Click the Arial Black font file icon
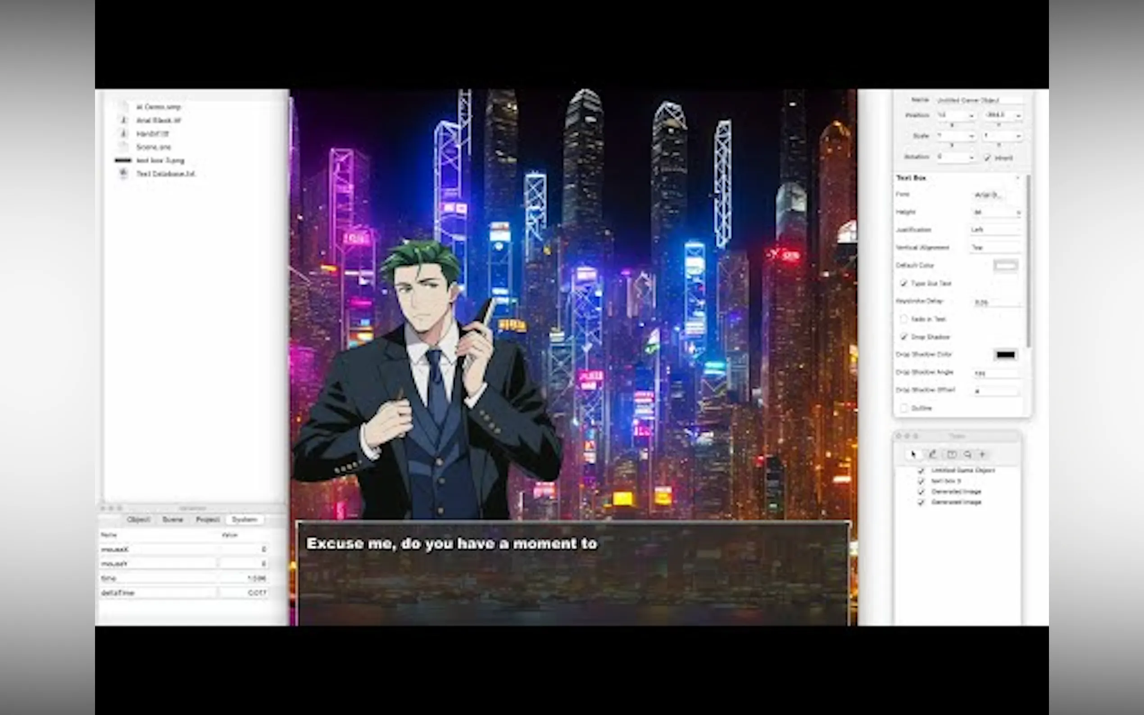1144x715 pixels. click(x=123, y=120)
